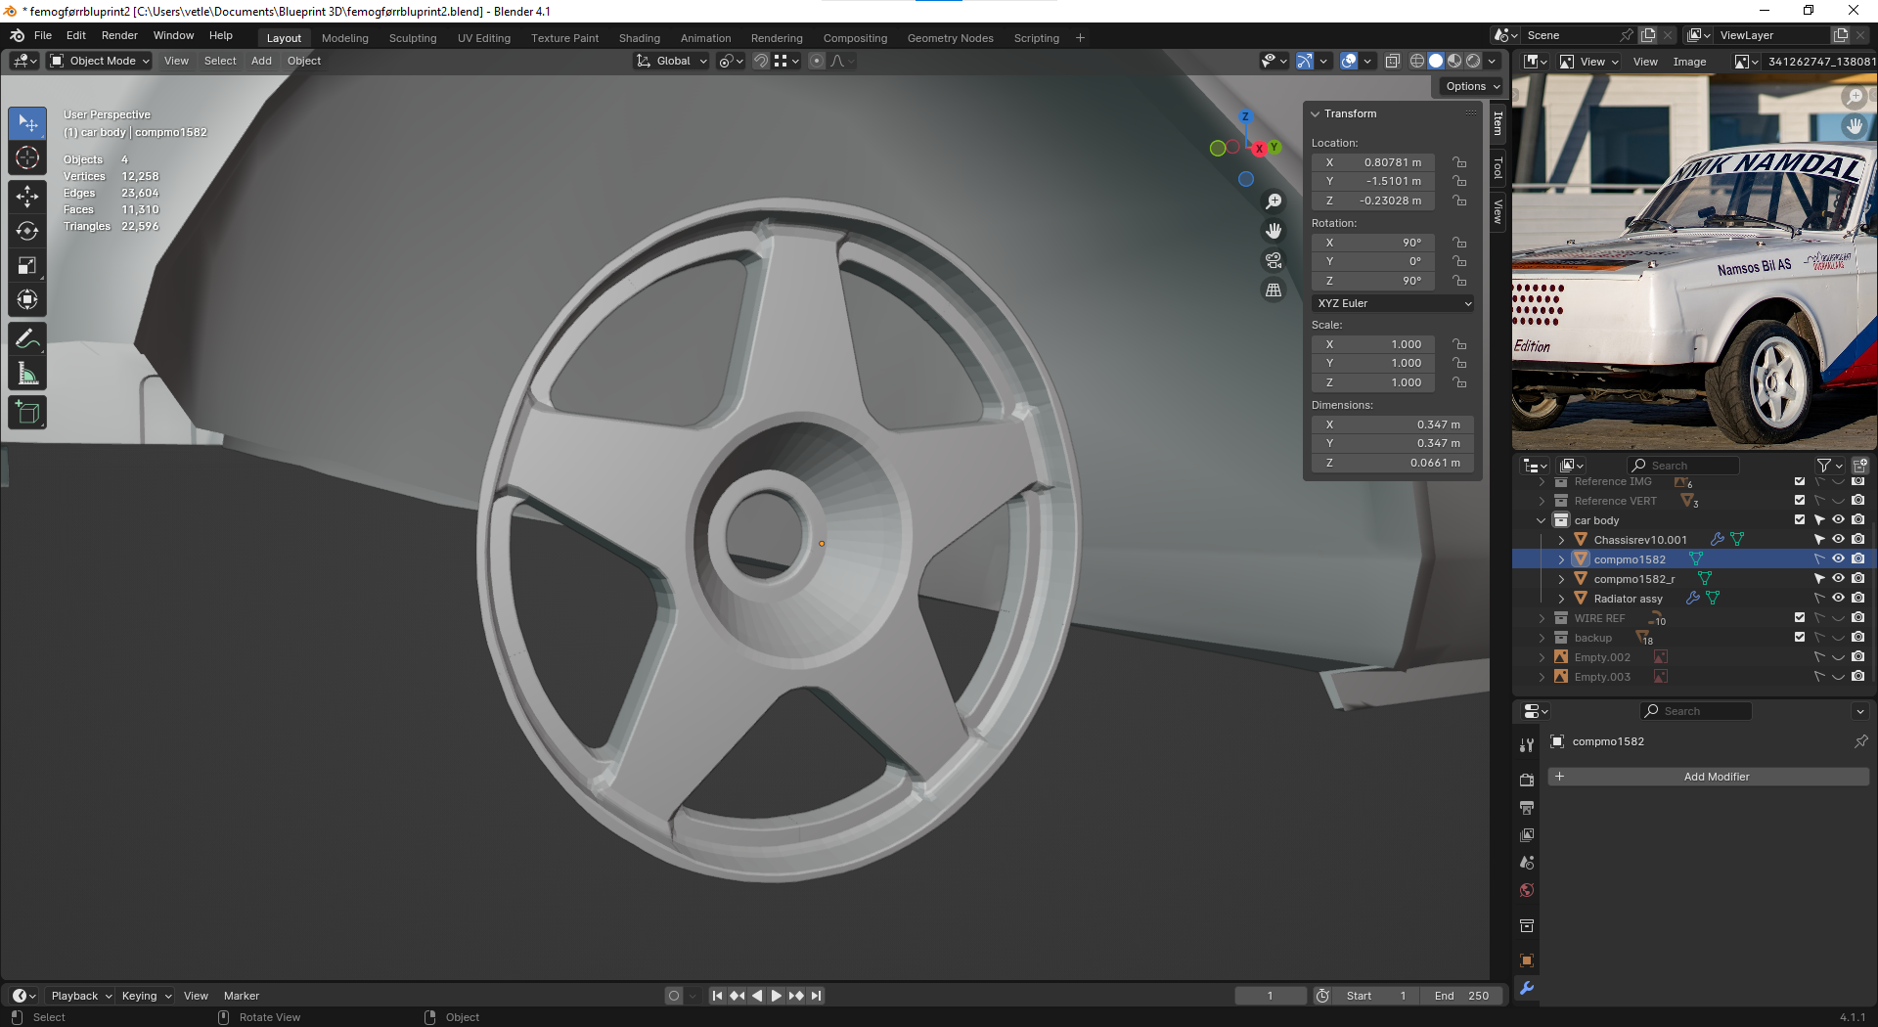Open the Render menu
Screen dimensions: 1878x1027
119,35
